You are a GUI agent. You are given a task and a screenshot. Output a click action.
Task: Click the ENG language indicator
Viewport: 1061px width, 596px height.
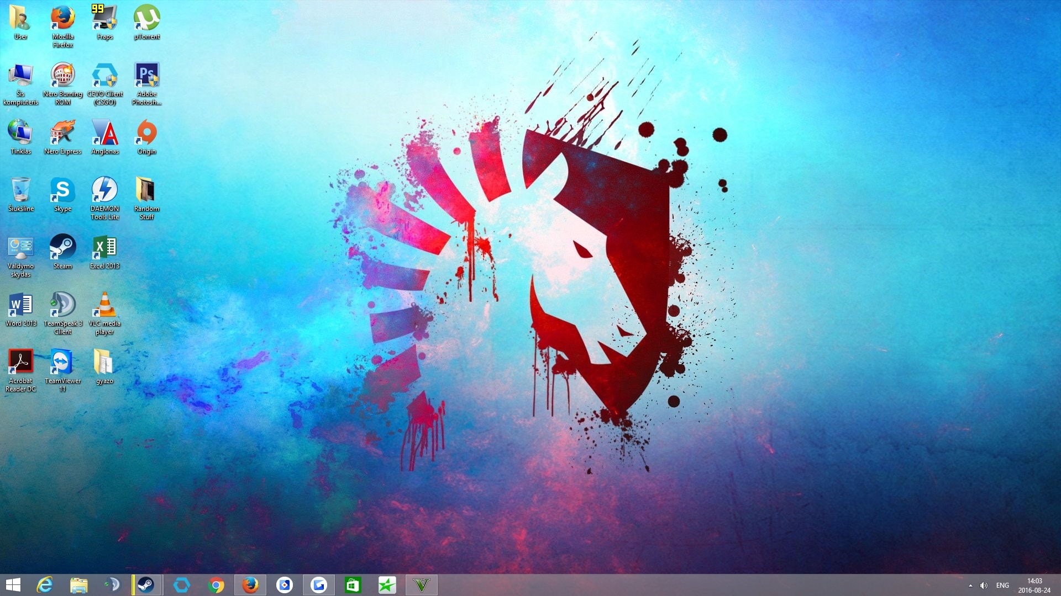point(1002,586)
